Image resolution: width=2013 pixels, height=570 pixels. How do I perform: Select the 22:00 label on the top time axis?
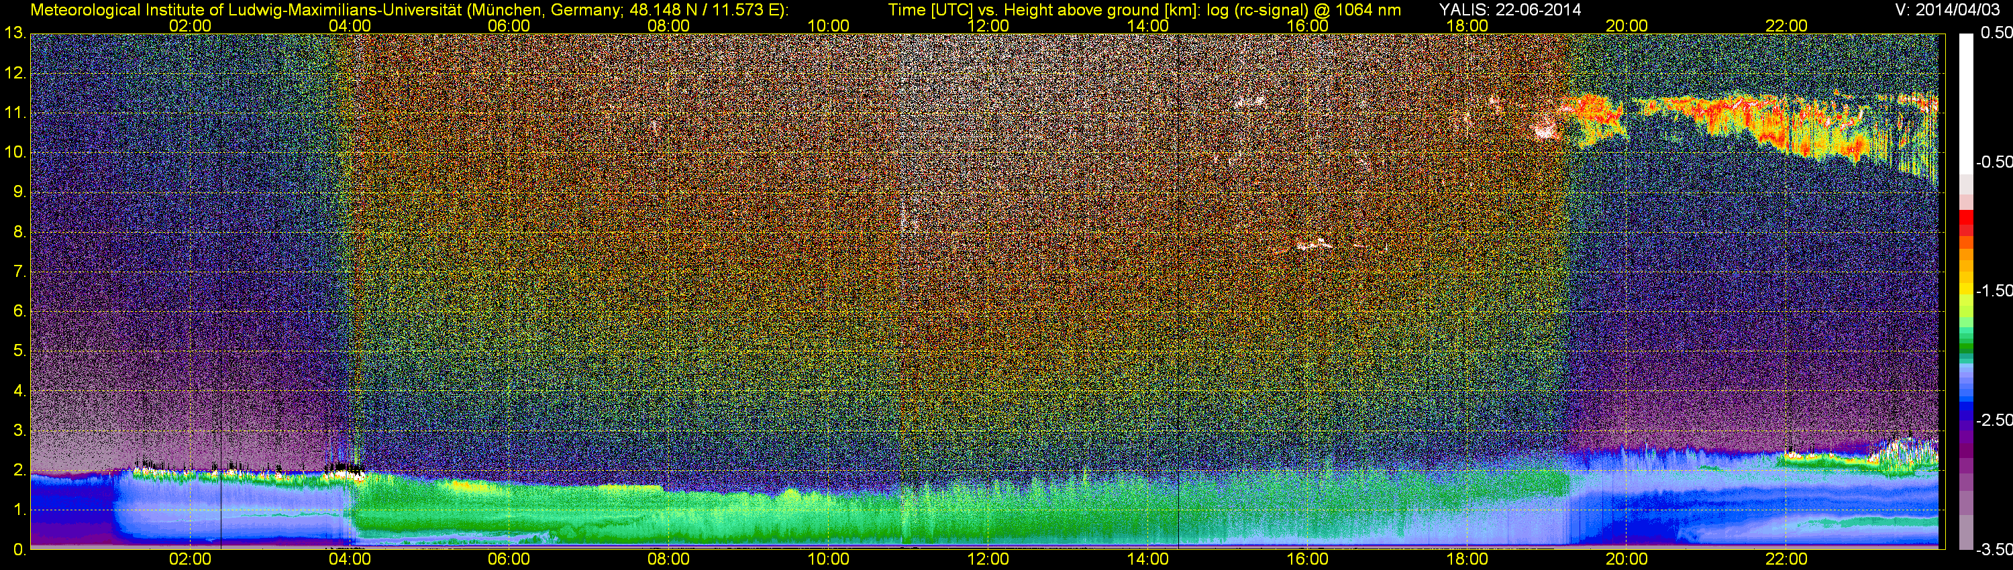[x=1786, y=25]
